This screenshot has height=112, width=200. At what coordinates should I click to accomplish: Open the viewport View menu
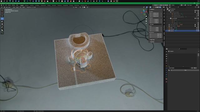14,7
